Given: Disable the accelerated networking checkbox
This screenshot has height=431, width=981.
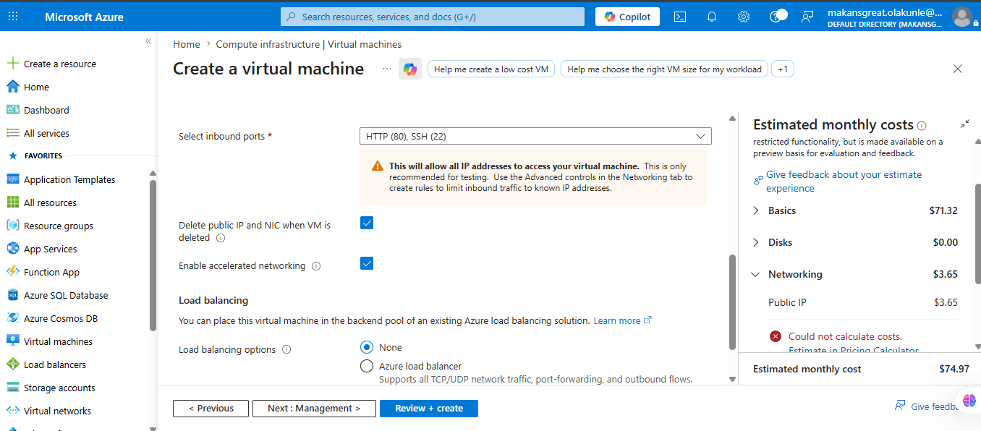Looking at the screenshot, I should (x=367, y=263).
